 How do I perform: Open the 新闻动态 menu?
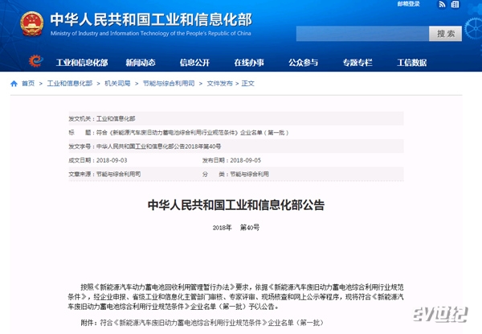pos(141,63)
